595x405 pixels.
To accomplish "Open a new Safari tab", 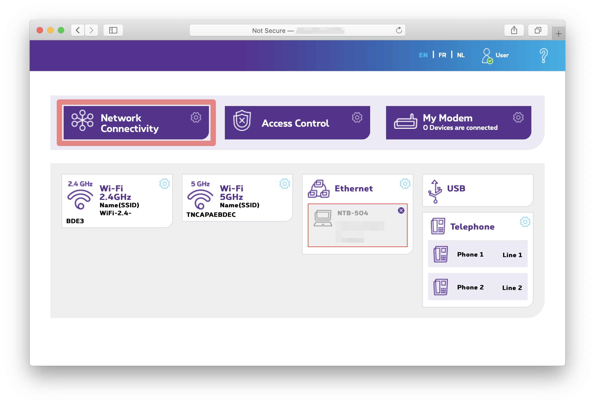I will (x=558, y=33).
